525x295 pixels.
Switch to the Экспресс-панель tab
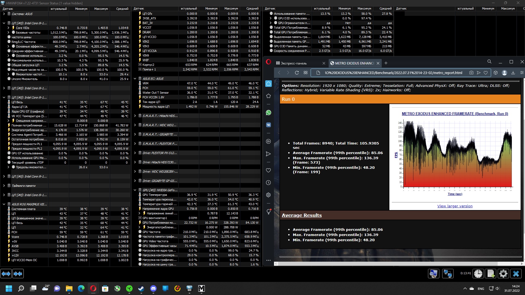[x=294, y=63]
